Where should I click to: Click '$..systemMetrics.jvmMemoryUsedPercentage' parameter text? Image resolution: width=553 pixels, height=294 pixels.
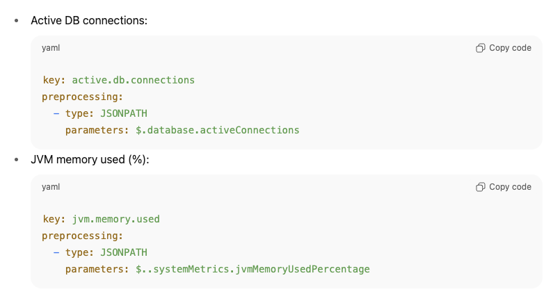pos(253,269)
